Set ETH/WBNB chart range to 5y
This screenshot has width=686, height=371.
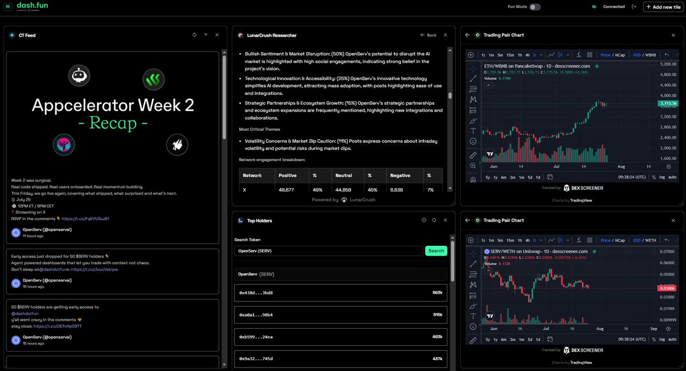pos(488,177)
